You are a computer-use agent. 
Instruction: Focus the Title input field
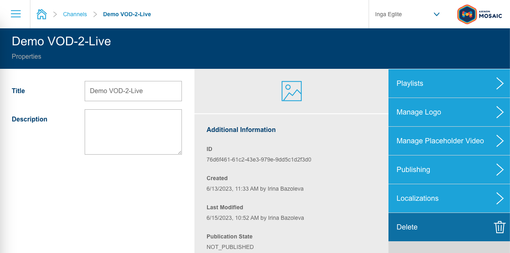[133, 91]
